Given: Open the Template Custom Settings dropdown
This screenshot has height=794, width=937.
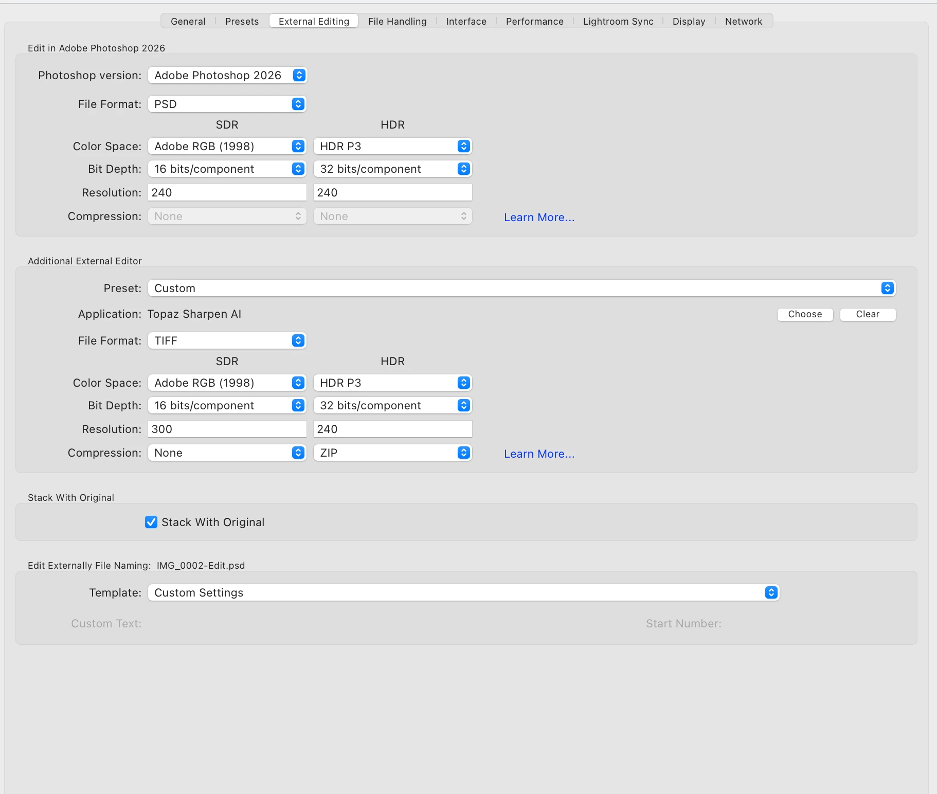Looking at the screenshot, I should (463, 592).
